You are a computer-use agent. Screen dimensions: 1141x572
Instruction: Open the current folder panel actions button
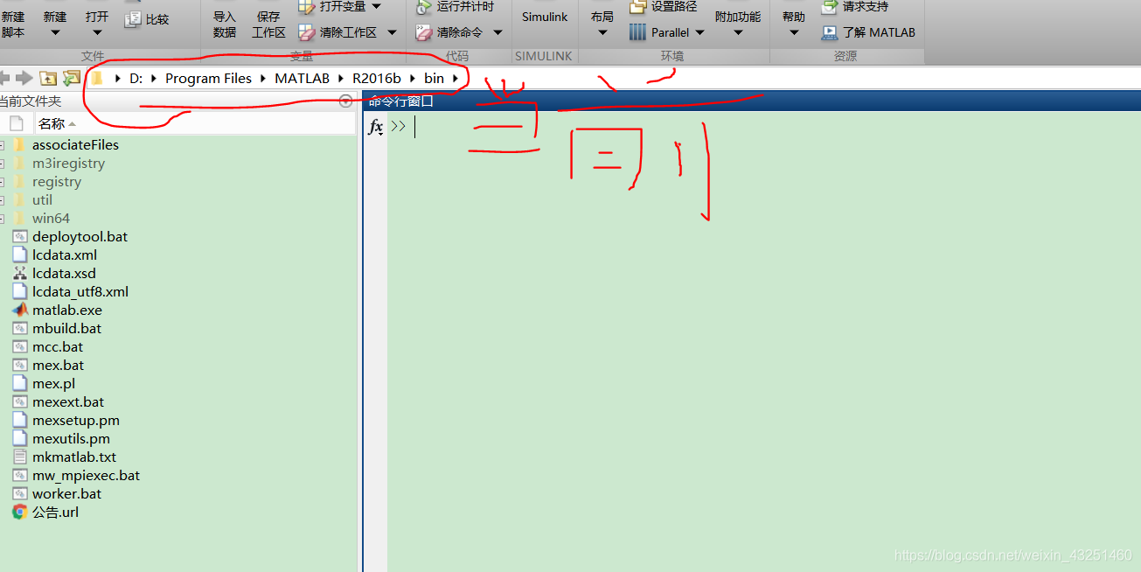345,101
